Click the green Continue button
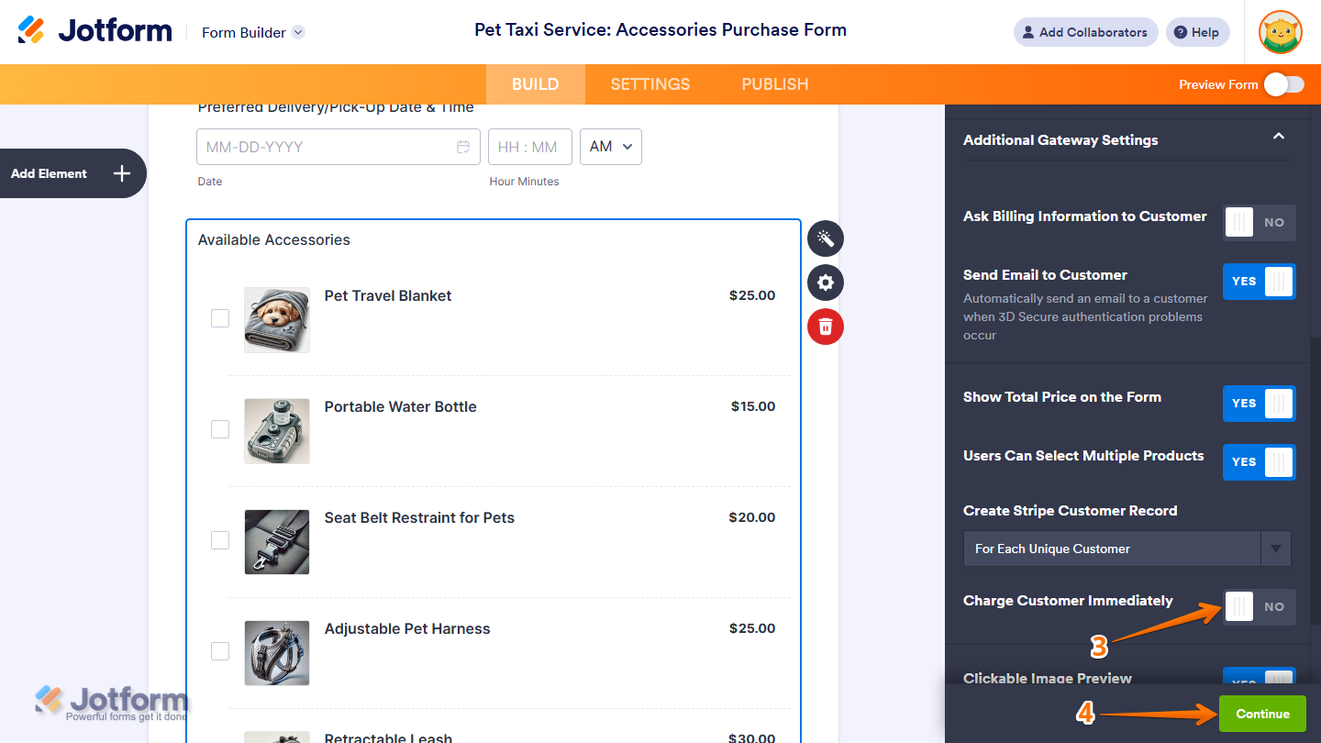Viewport: 1321px width, 743px height. coord(1262,714)
